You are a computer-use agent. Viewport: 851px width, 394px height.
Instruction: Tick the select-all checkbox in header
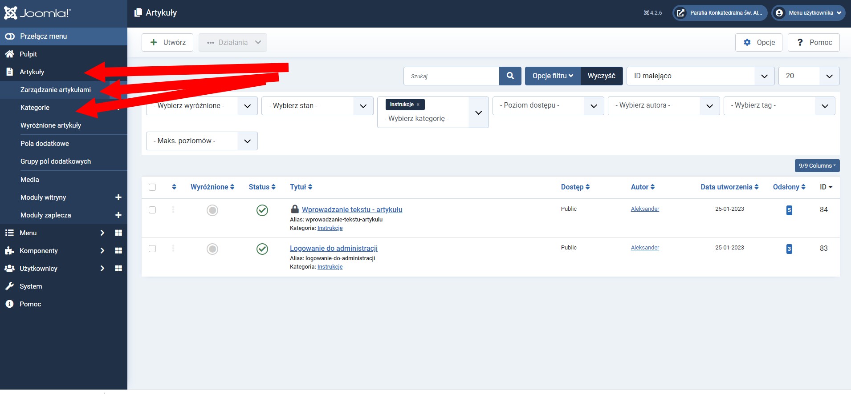(152, 187)
